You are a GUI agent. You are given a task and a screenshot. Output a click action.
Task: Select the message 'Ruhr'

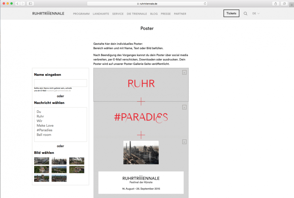point(40,116)
